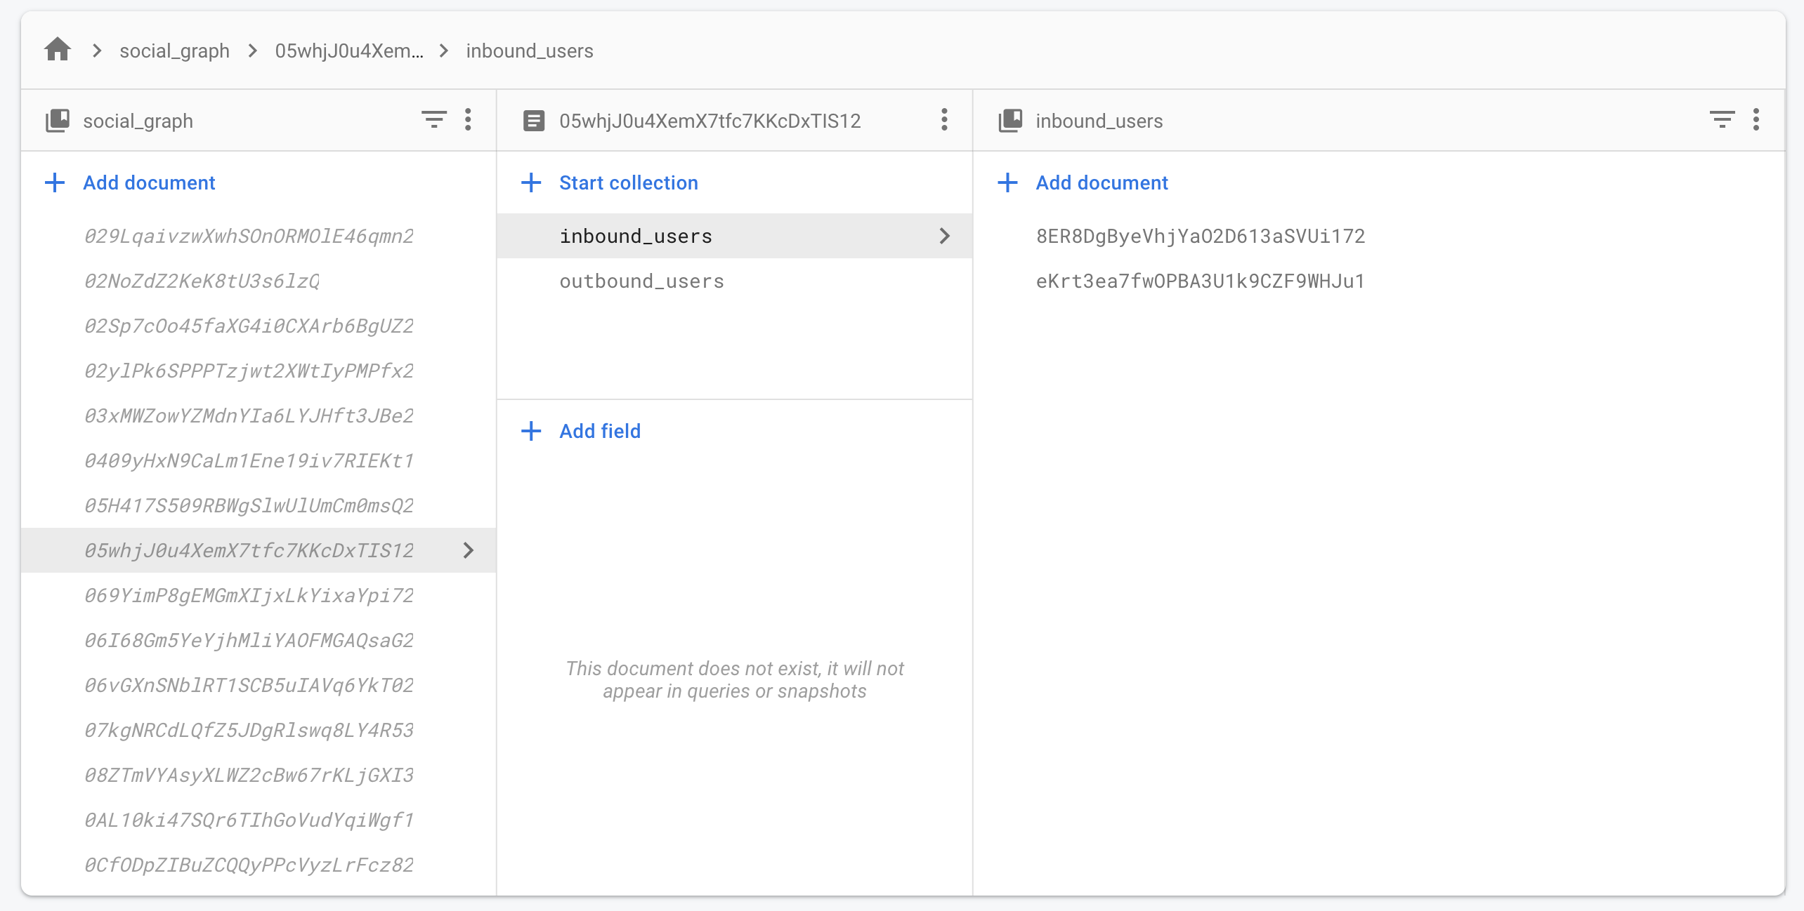Click the home icon in breadcrumb
The width and height of the screenshot is (1804, 911).
click(58, 50)
